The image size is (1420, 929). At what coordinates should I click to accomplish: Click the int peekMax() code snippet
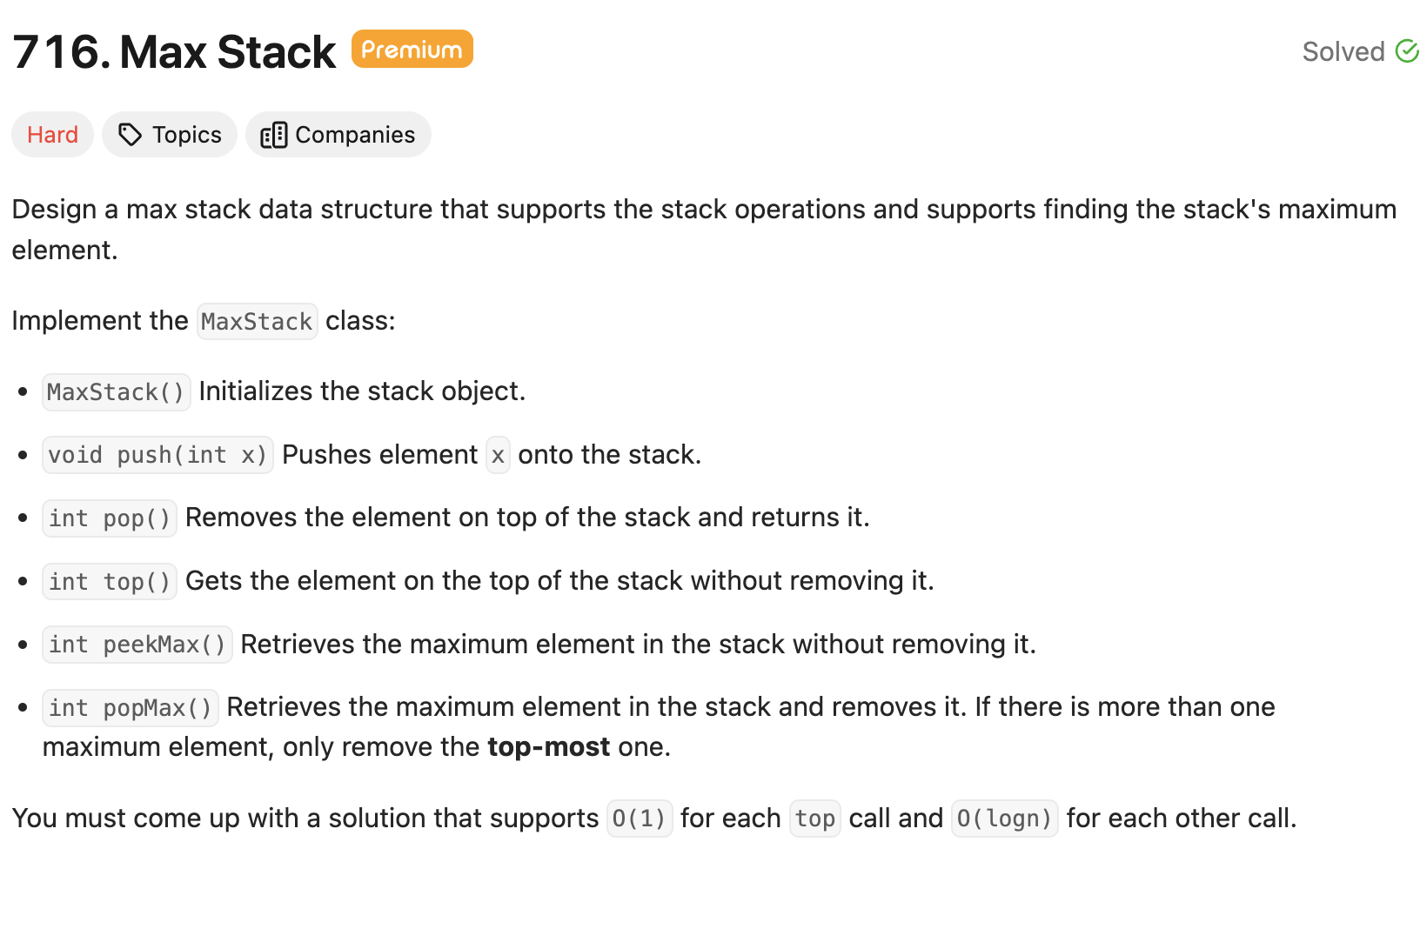pos(137,645)
